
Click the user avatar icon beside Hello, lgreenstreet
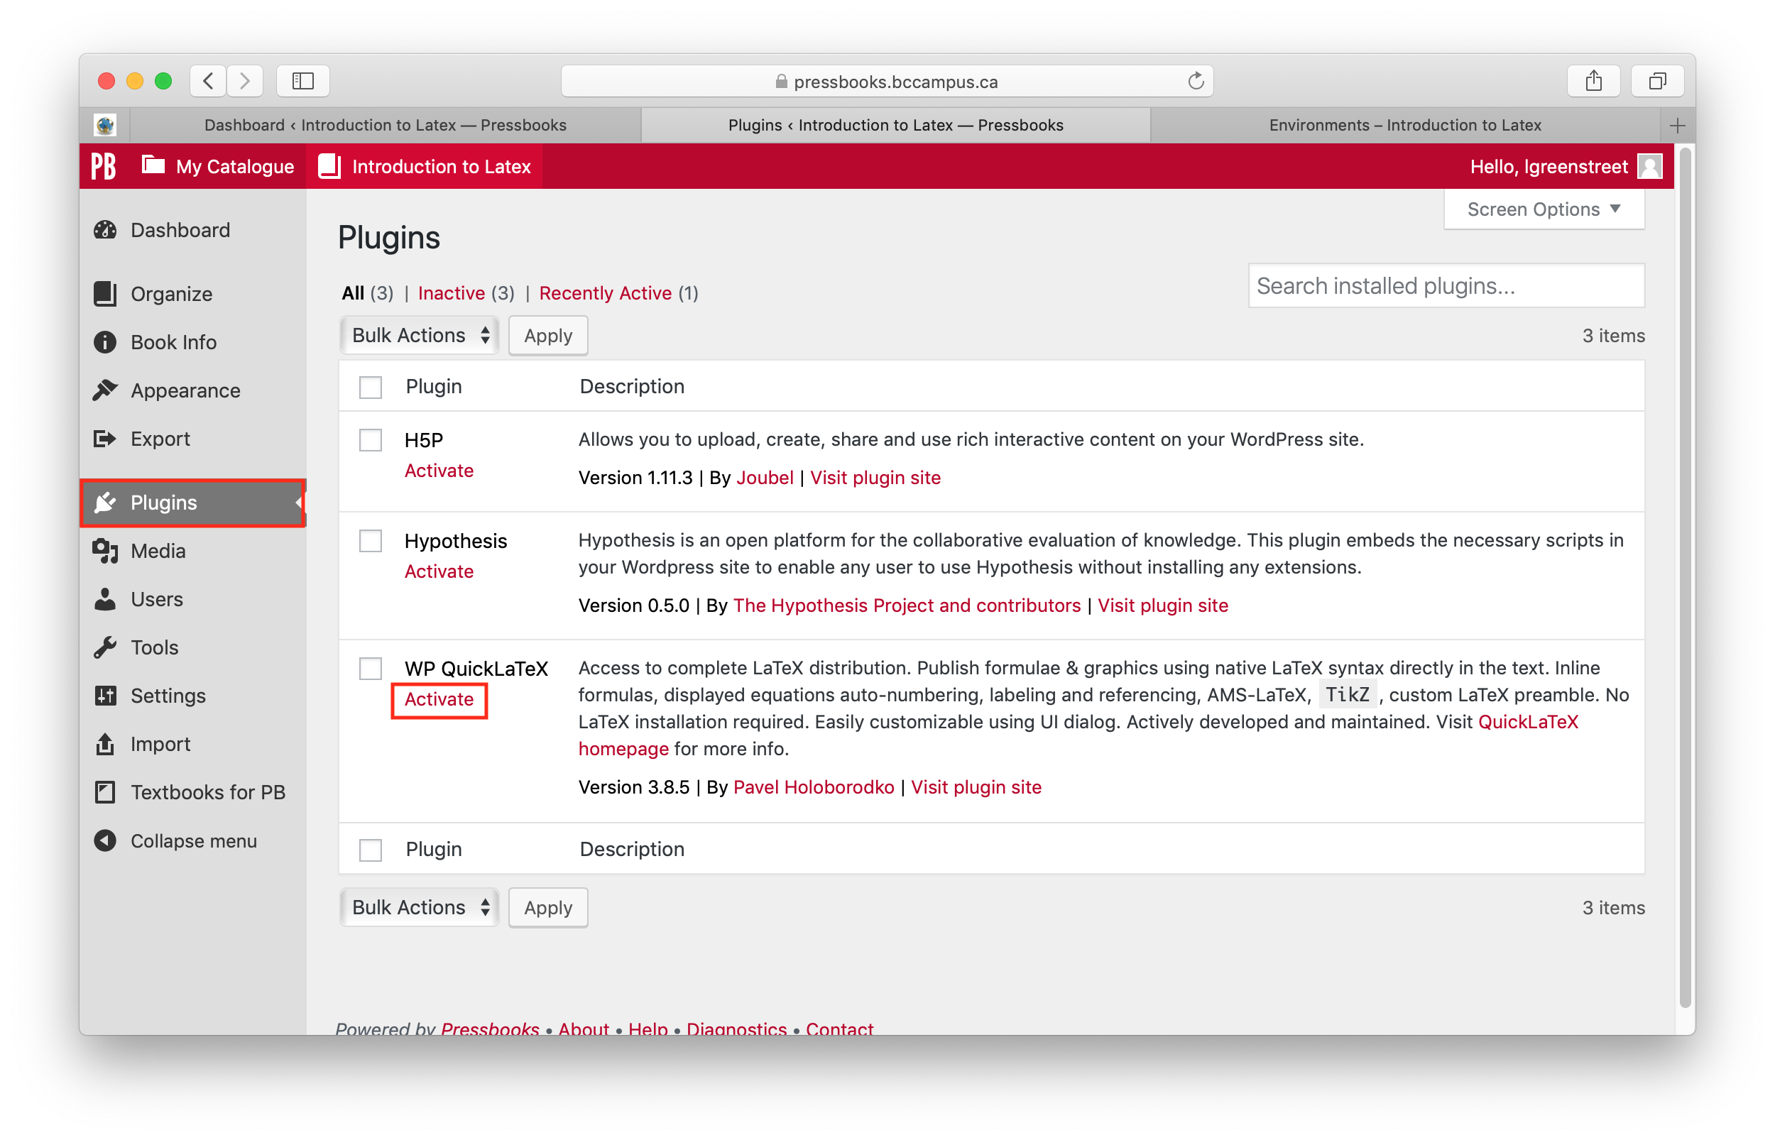click(x=1650, y=166)
